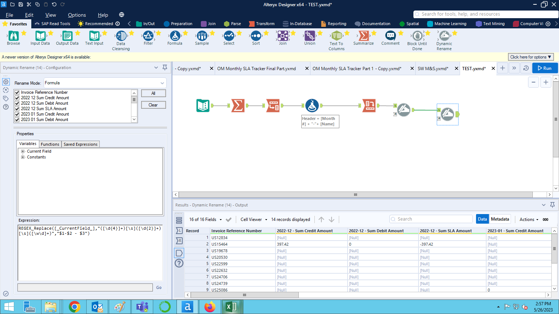Uncheck the Invoice Reference Number field
The width and height of the screenshot is (559, 314).
(x=17, y=92)
